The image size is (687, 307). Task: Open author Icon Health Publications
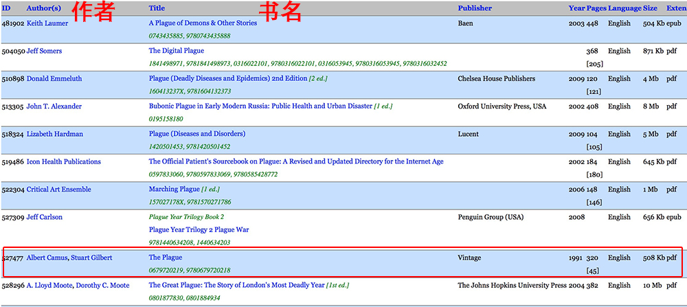click(63, 161)
